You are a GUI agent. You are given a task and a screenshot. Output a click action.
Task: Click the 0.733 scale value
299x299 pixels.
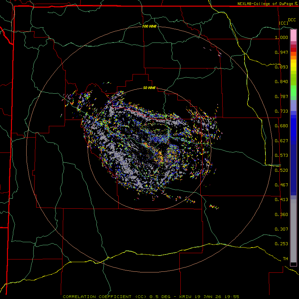pyautogui.click(x=281, y=111)
